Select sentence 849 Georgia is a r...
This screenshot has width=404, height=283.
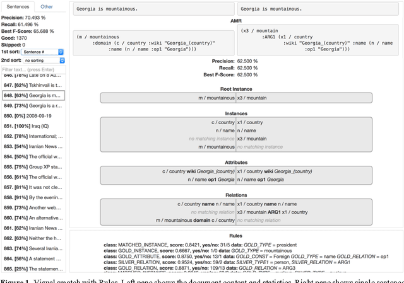[32, 106]
